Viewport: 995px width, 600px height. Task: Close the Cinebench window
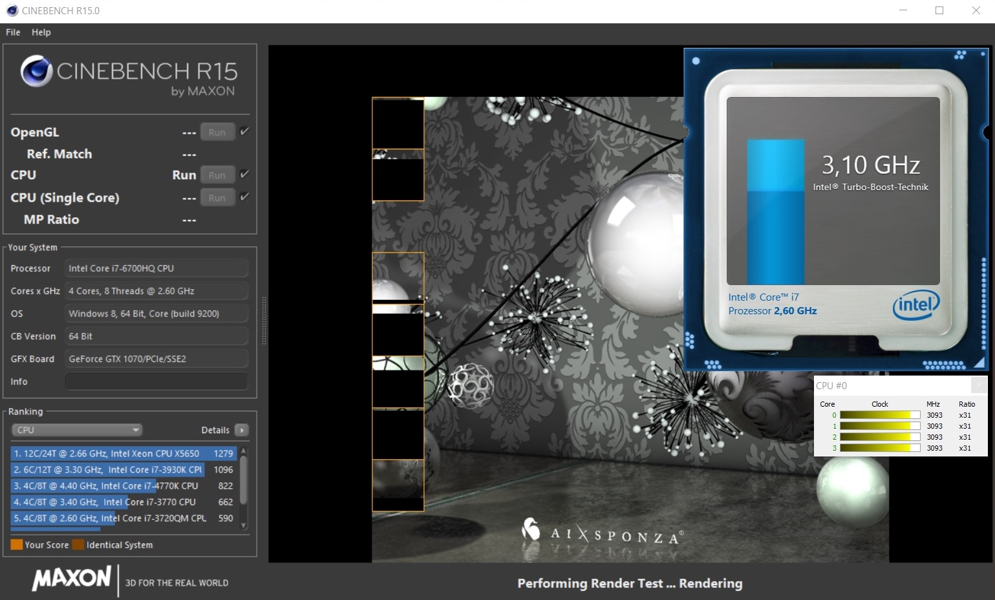tap(976, 10)
